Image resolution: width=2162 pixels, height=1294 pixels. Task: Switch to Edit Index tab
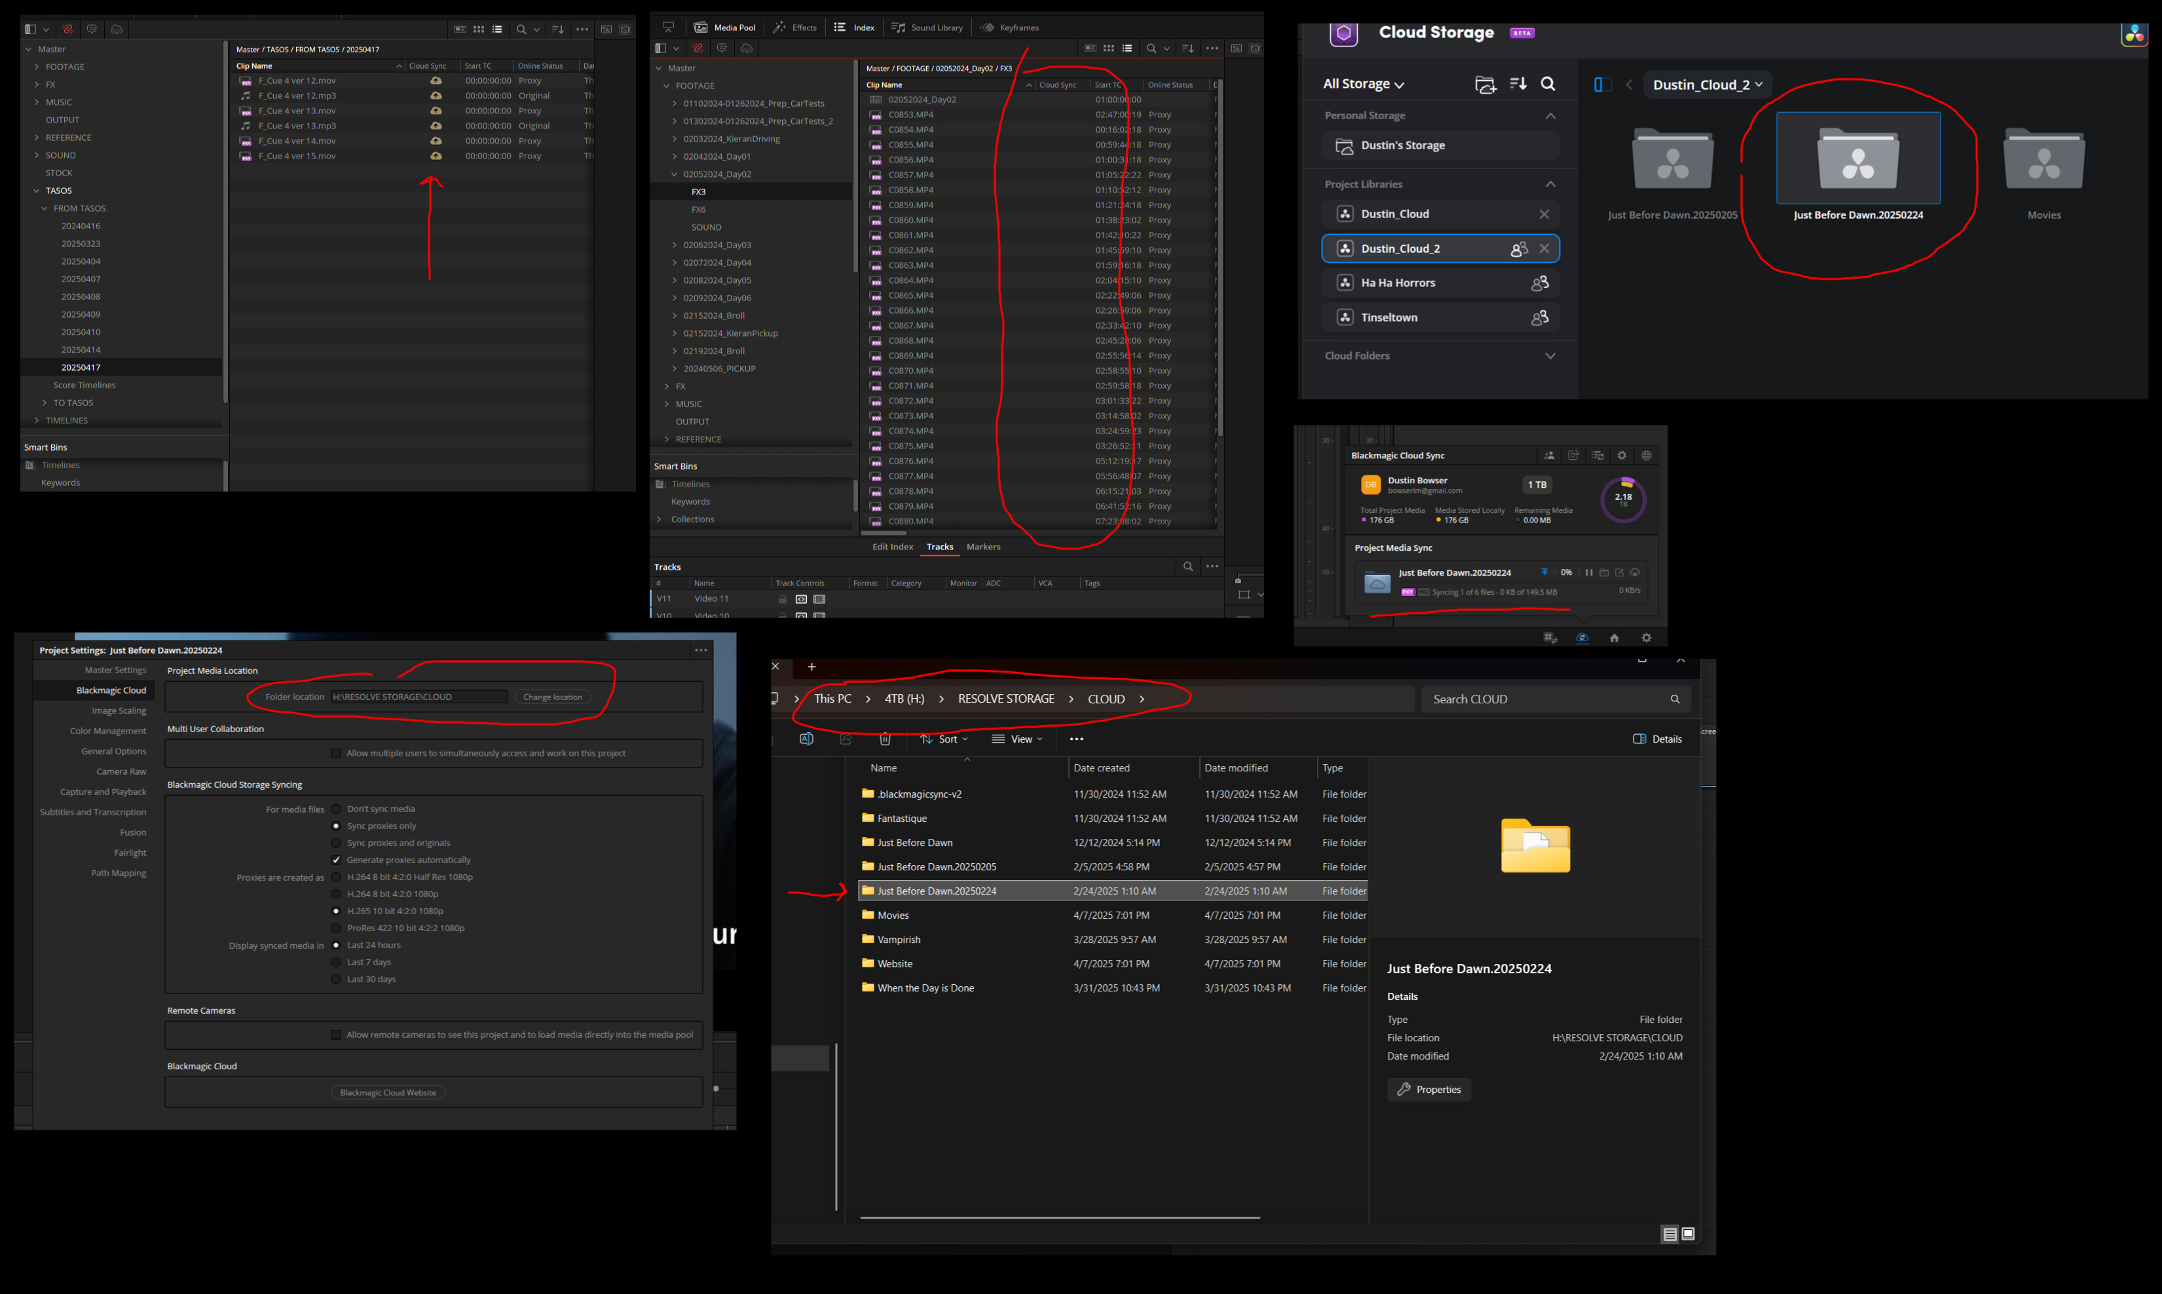(892, 547)
